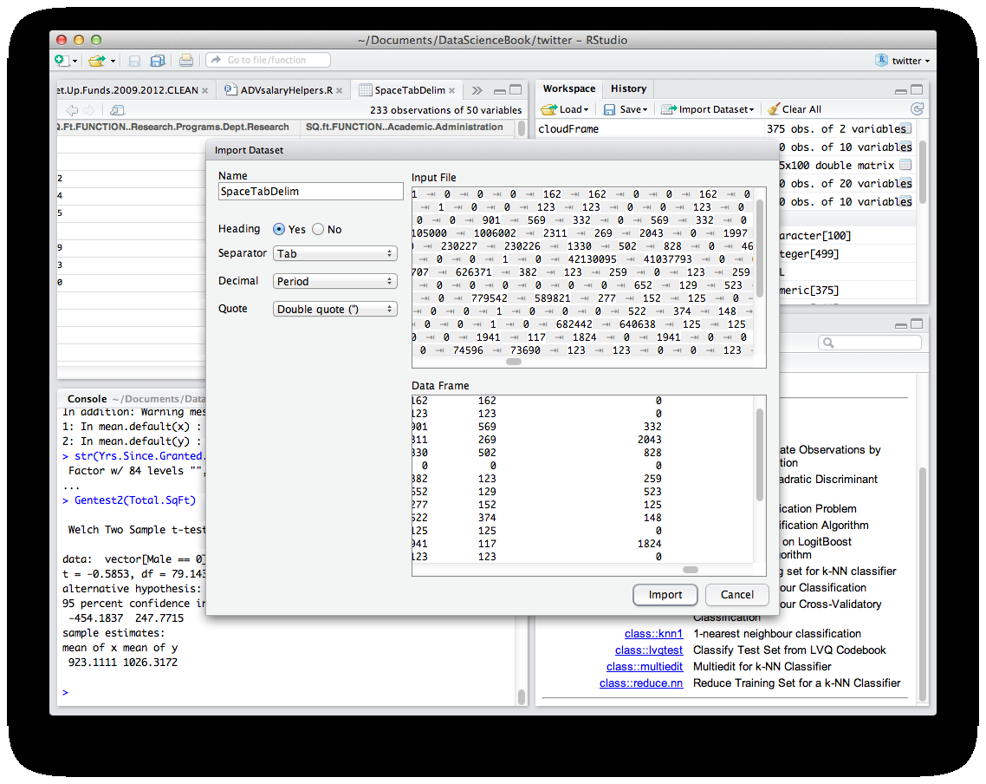
Task: Click the back navigation arrow in source pane
Action: click(72, 110)
